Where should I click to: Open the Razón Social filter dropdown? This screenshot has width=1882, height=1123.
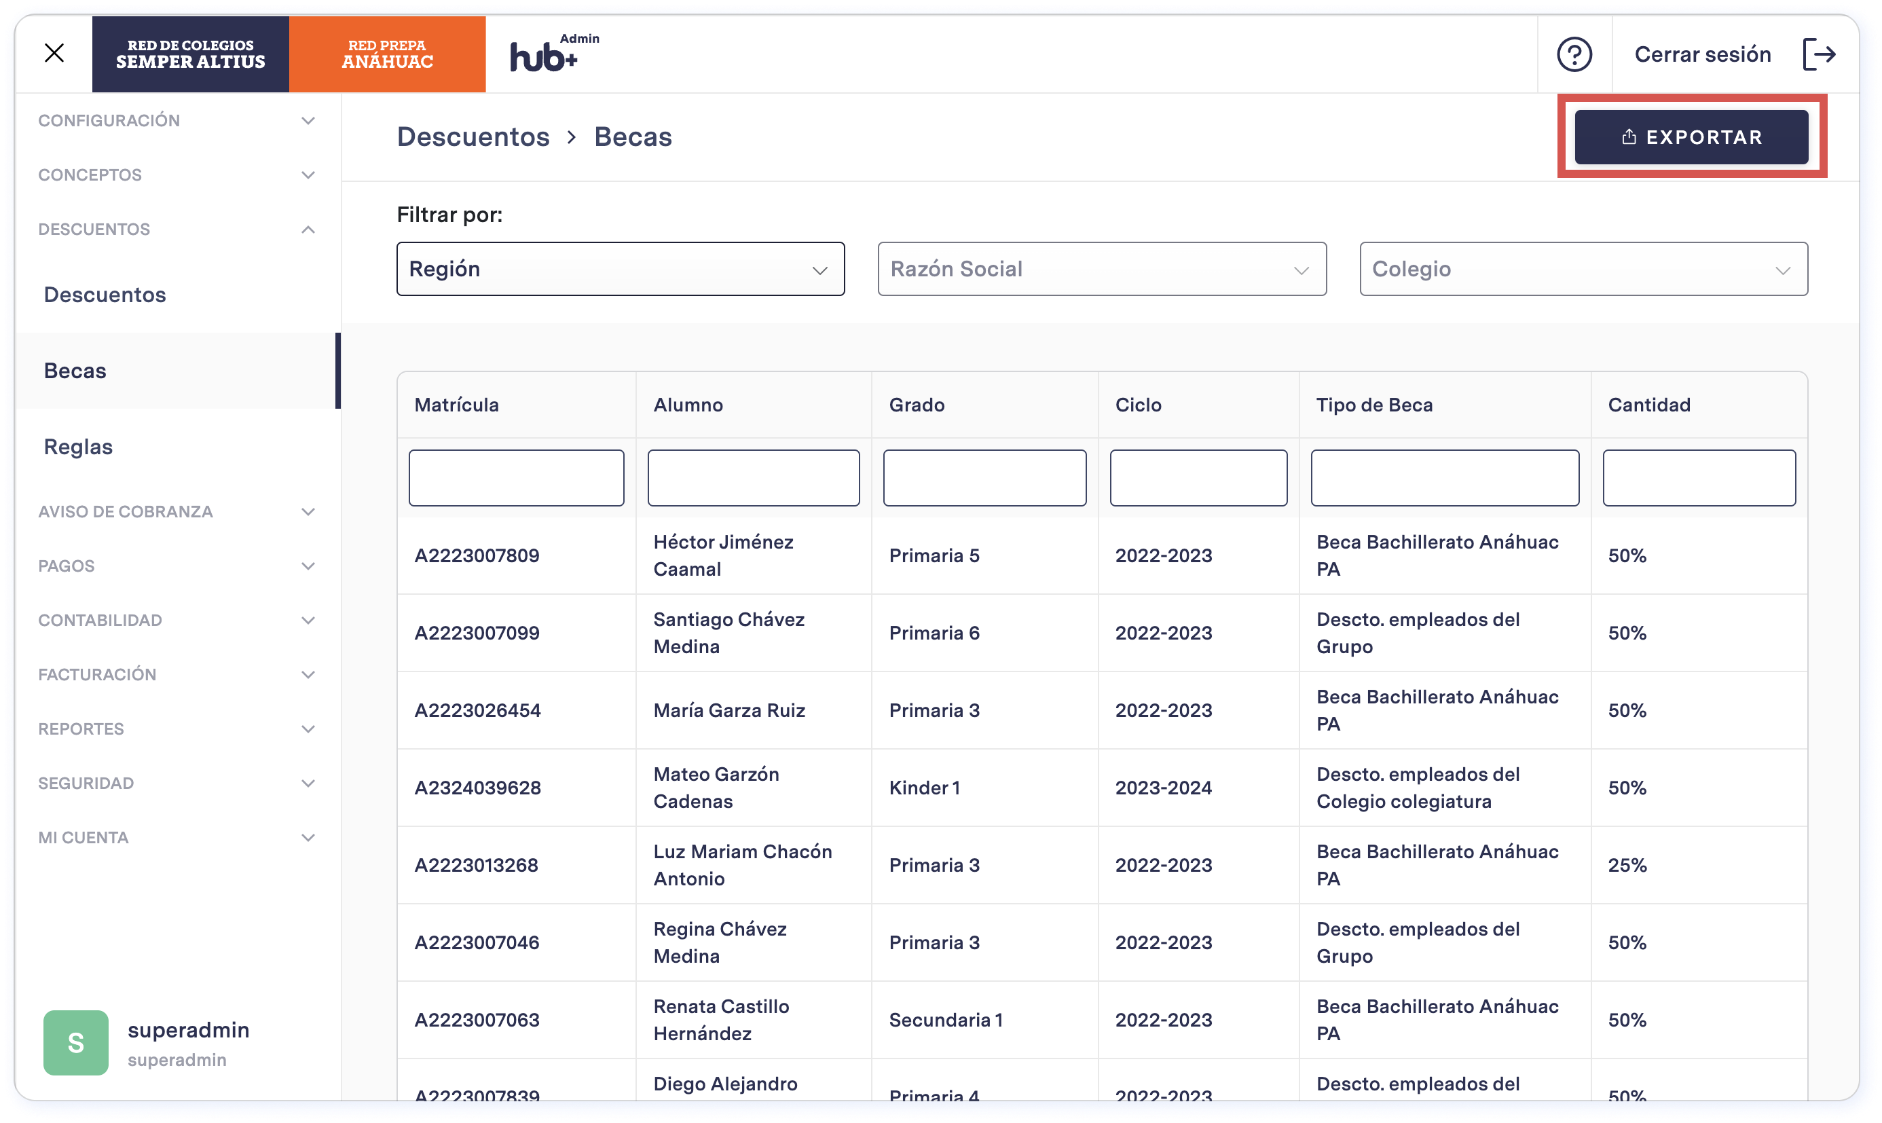click(x=1102, y=269)
